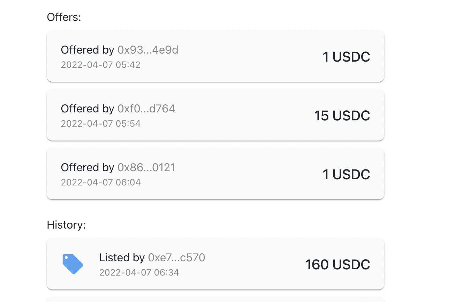
Task: Click the partially visible card below the listing
Action: coord(215,299)
